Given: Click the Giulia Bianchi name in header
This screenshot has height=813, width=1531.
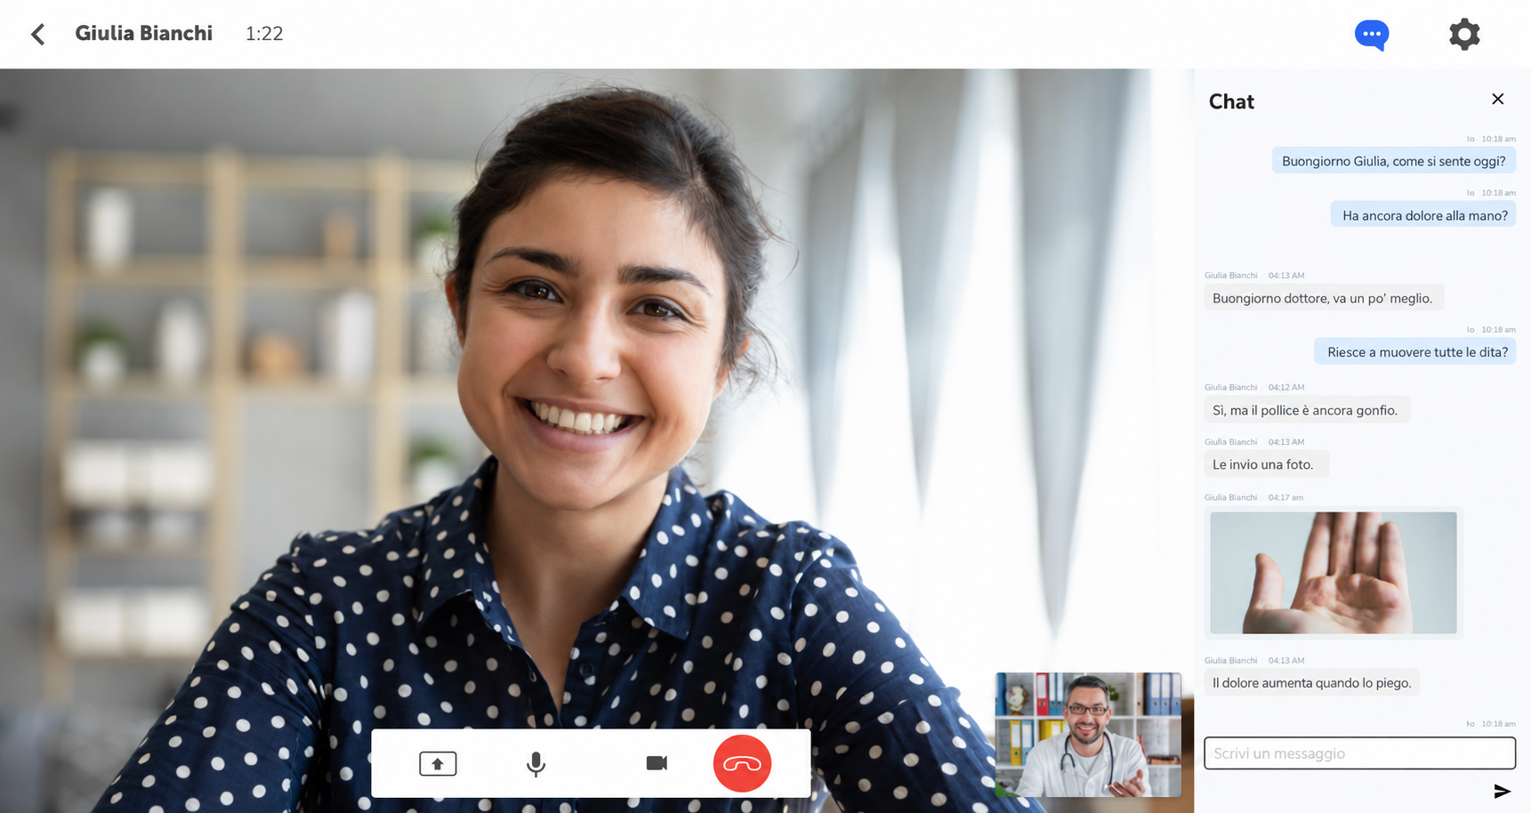Looking at the screenshot, I should pos(144,34).
